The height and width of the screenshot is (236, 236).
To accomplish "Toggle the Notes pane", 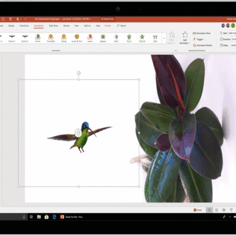I will [198, 210].
